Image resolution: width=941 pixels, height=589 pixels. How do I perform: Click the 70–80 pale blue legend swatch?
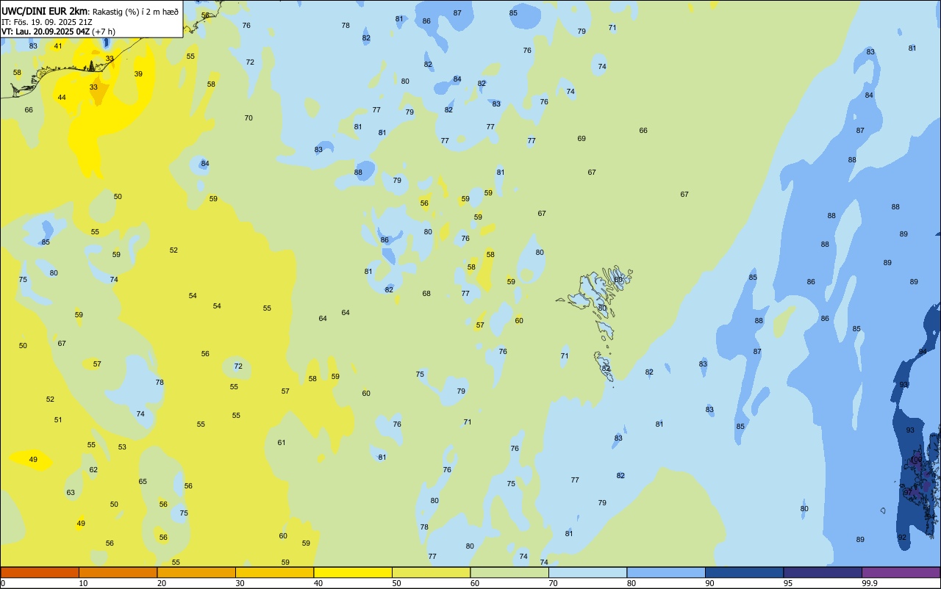point(587,572)
